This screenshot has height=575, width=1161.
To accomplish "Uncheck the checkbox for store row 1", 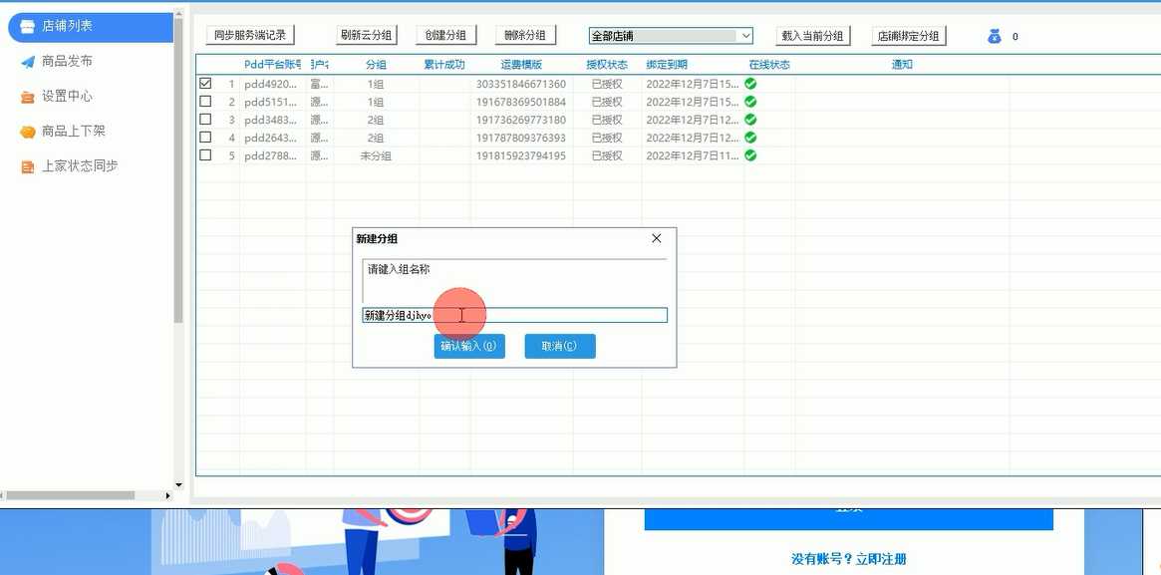I will (x=205, y=84).
